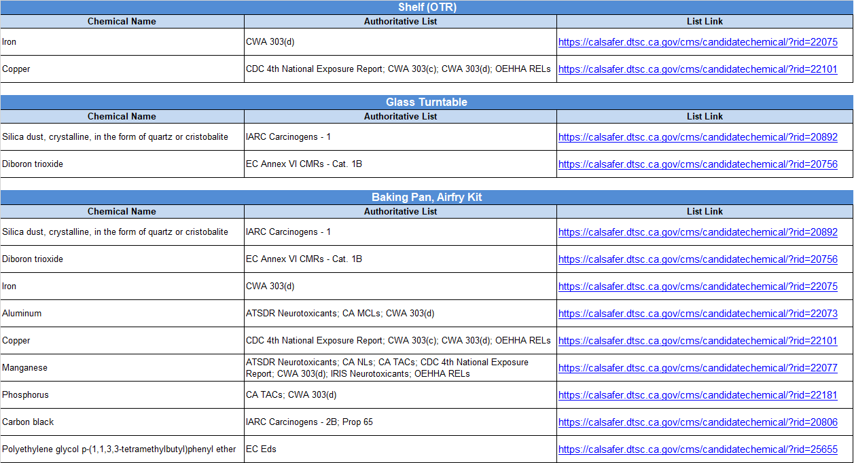Select IARC Carcinogens - 1 cell under Baking Pan
Viewport: 854px width, 463px height.
coord(401,232)
